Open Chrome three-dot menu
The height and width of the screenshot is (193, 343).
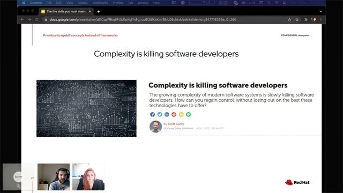(x=321, y=20)
